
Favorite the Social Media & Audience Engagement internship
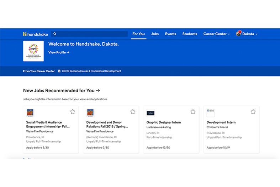73,111
